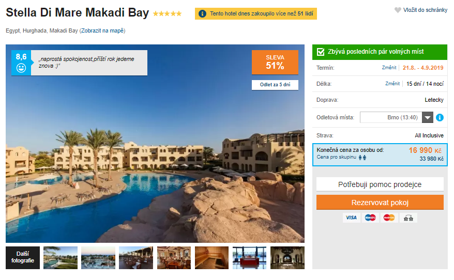Click the smiley face rating icon

tap(21, 68)
